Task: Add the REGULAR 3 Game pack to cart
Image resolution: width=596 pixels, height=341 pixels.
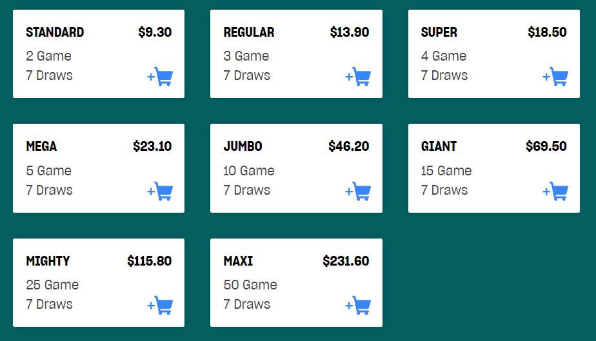Action: tap(358, 77)
